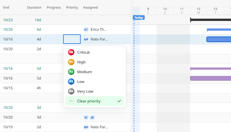Image resolution: width=231 pixels, height=132 pixels.
Task: Choose Low from the priority menu
Action: (95, 81)
